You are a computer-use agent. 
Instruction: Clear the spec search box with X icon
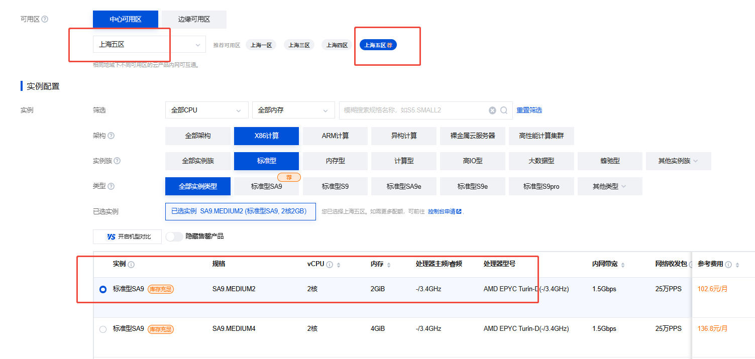click(492, 110)
